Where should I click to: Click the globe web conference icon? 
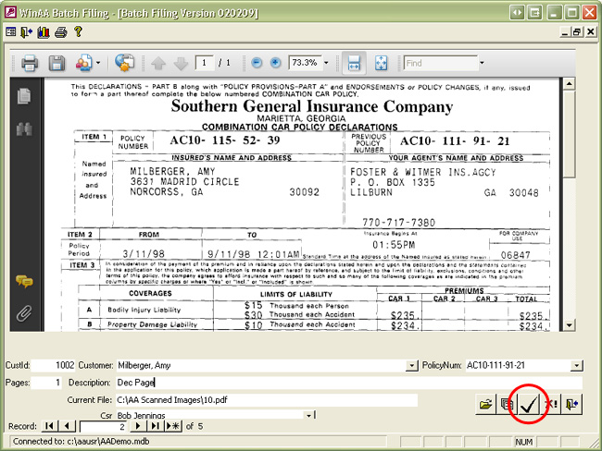125,63
